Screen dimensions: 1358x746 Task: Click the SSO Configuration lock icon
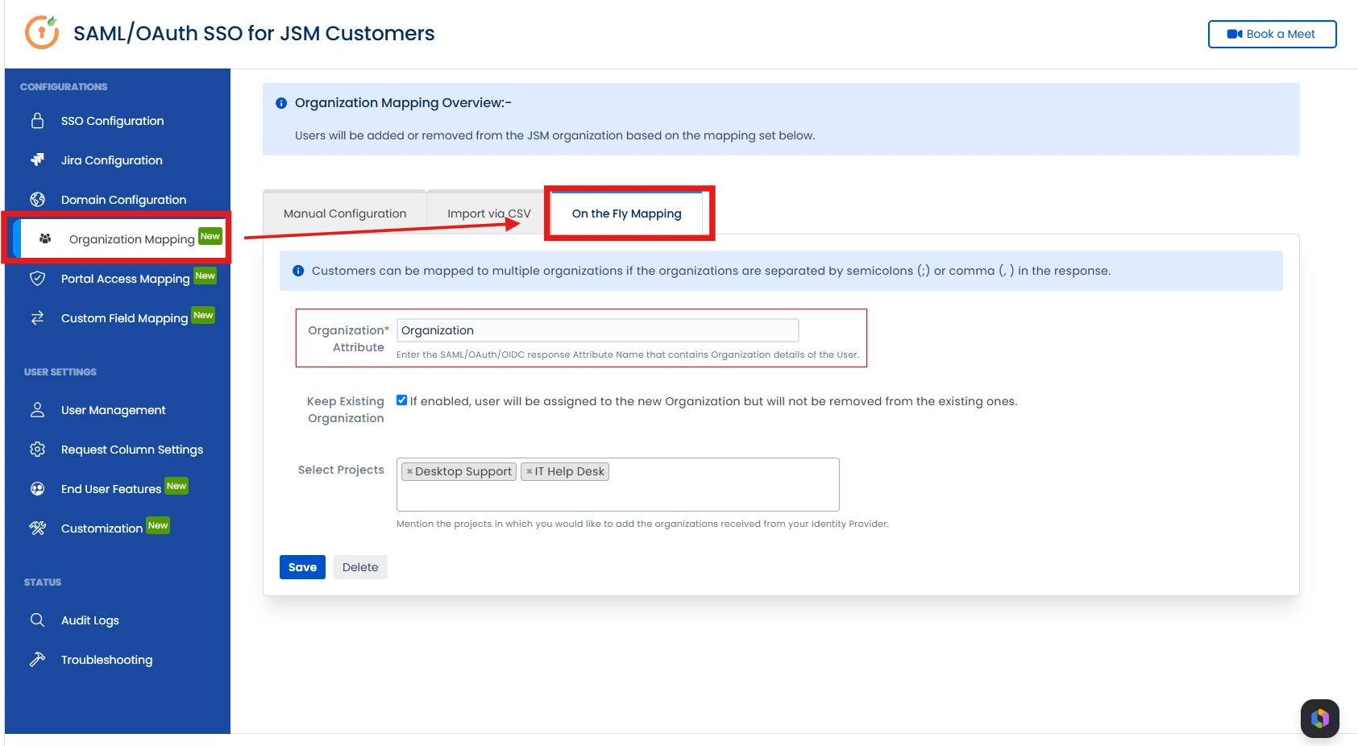37,121
